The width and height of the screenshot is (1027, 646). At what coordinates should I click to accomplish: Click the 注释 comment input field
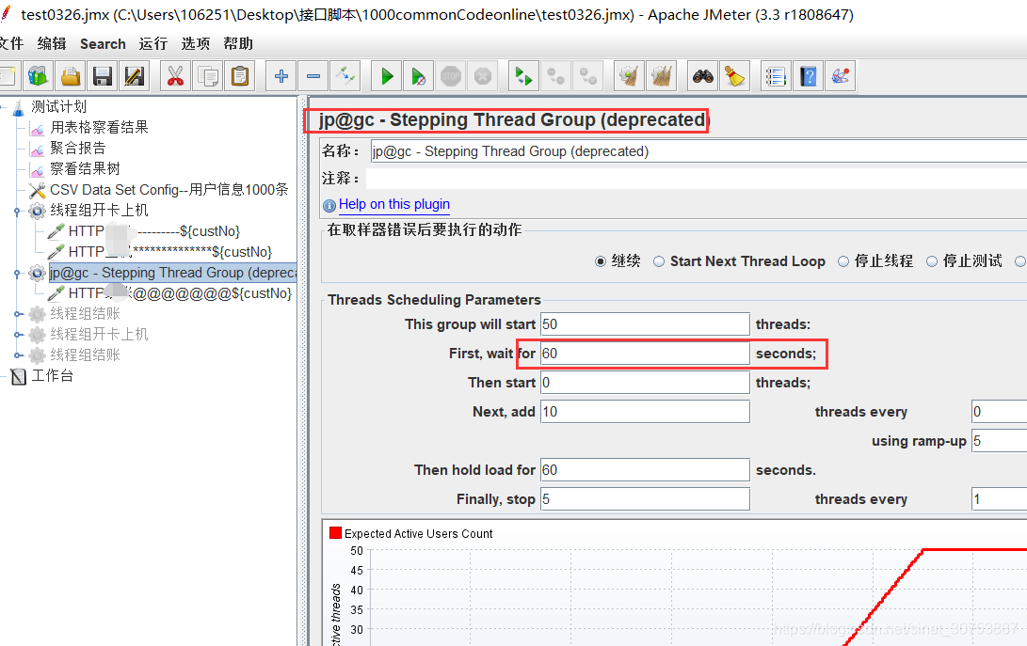click(697, 179)
